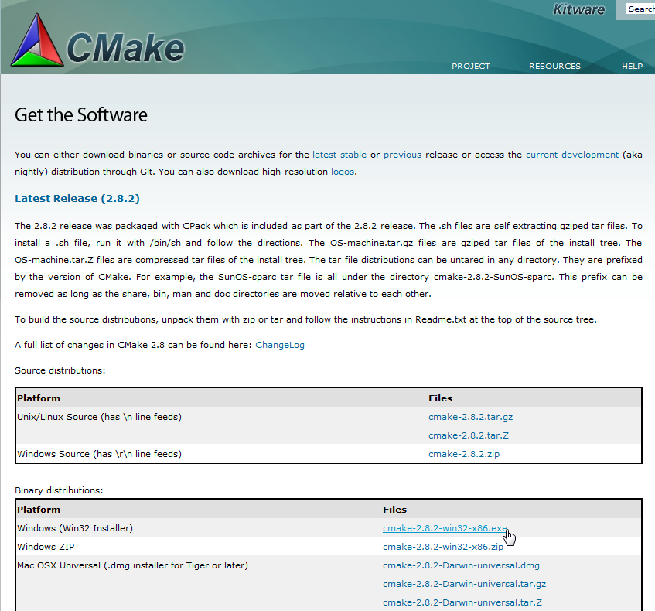The height and width of the screenshot is (611, 655).
Task: Click the 'Files' header in source table
Action: coord(440,398)
